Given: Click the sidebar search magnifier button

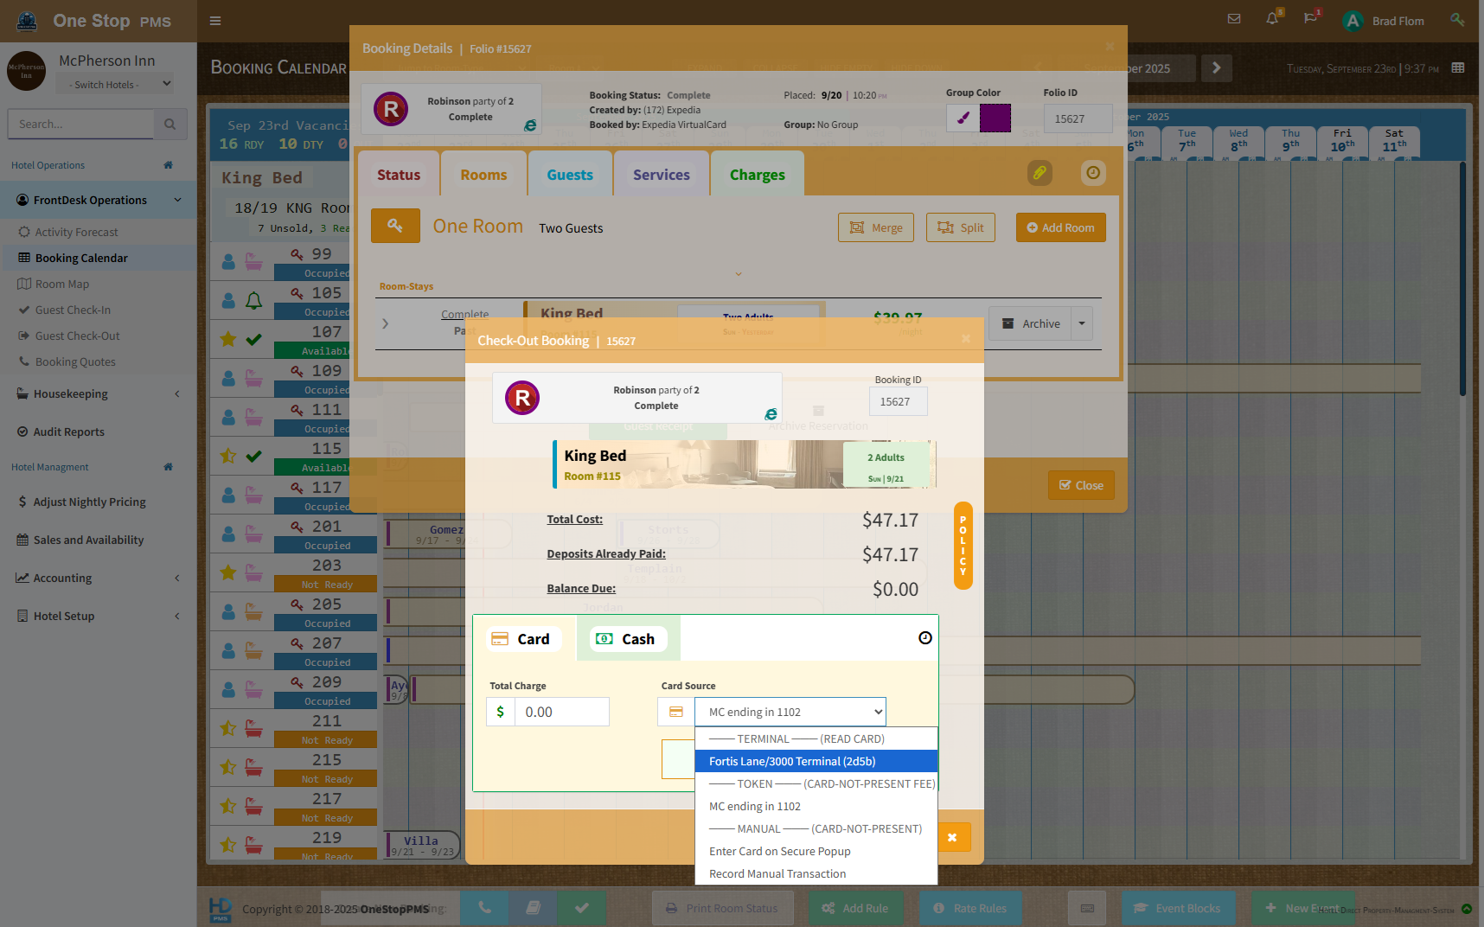Looking at the screenshot, I should [x=170, y=125].
